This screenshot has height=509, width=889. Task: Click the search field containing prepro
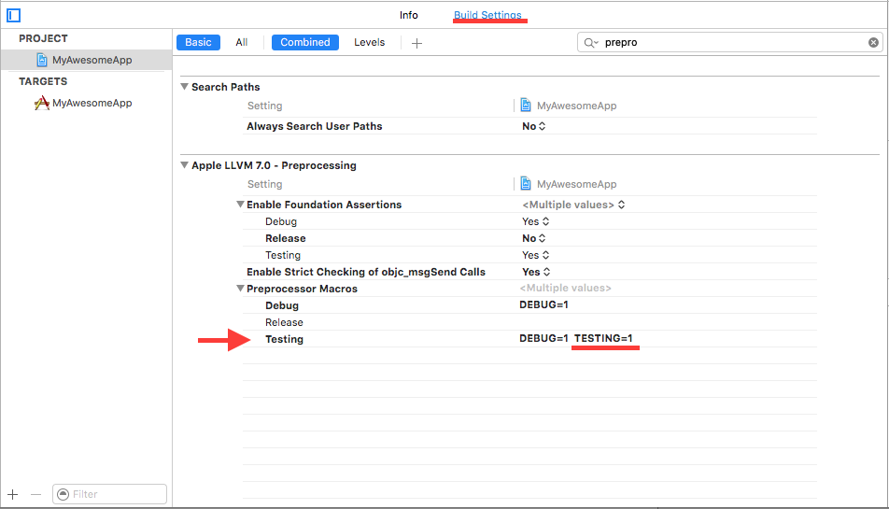(x=729, y=43)
